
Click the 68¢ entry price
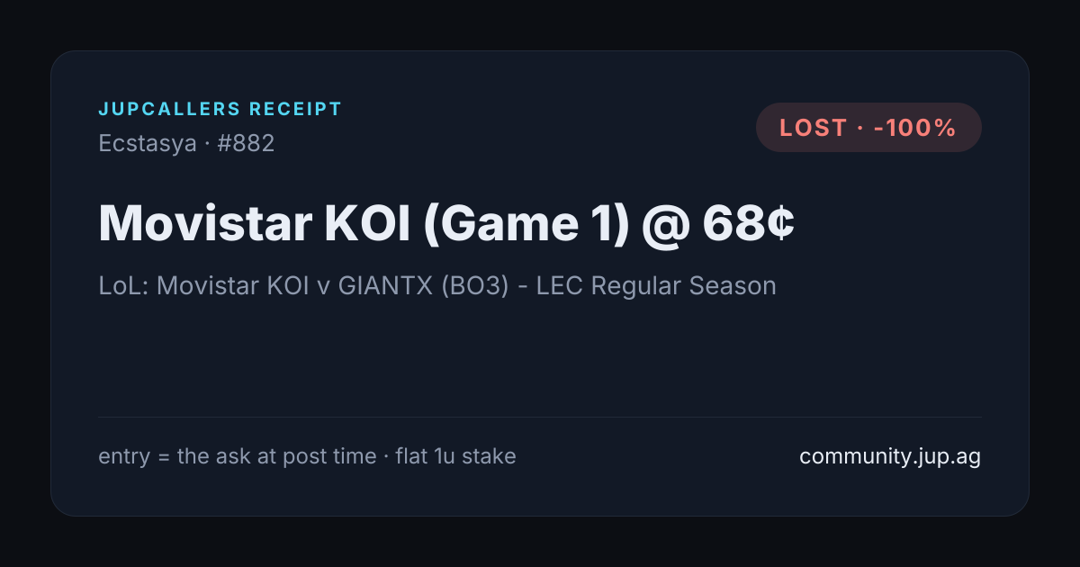[749, 222]
